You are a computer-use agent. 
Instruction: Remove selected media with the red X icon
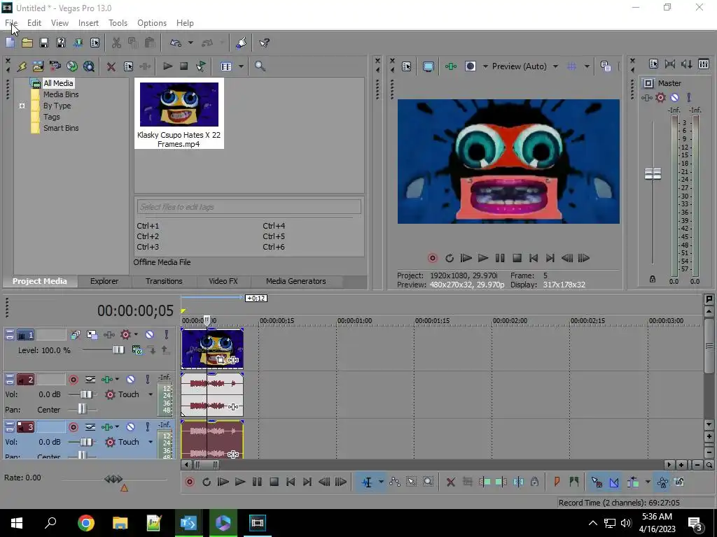coord(111,66)
